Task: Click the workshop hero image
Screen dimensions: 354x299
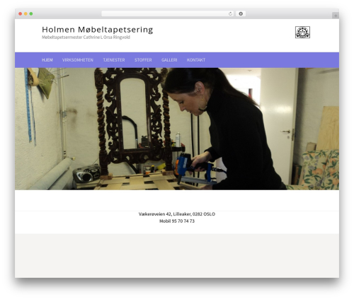Action: (x=177, y=129)
